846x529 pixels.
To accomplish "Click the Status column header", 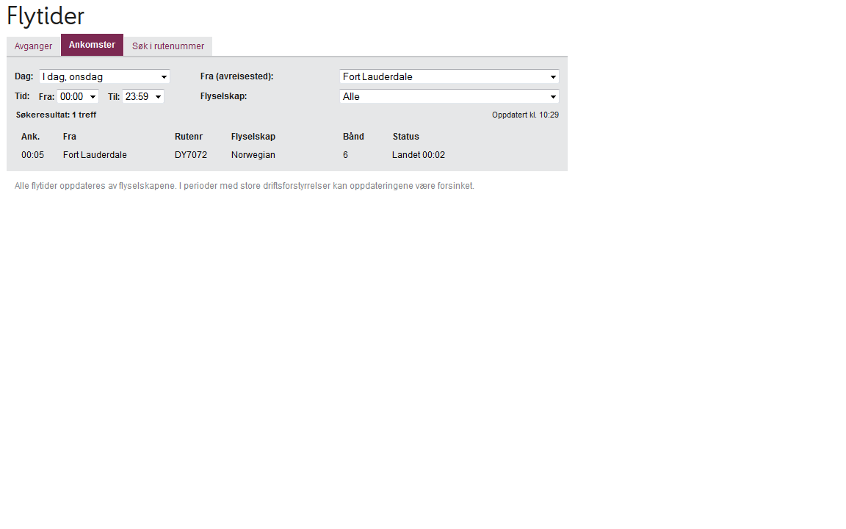I will coord(406,137).
